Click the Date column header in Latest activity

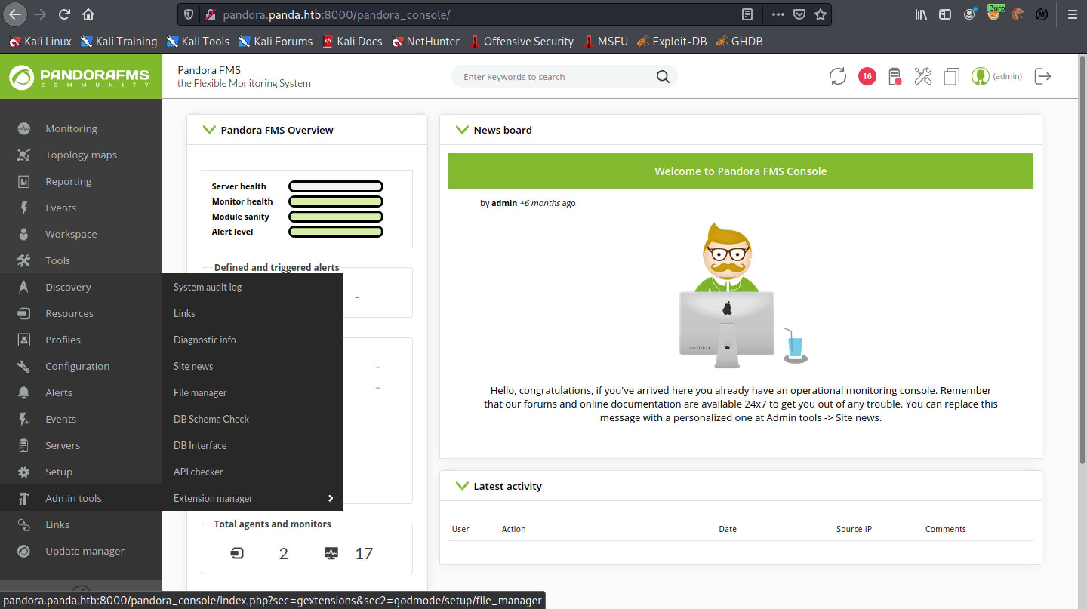tap(727, 529)
